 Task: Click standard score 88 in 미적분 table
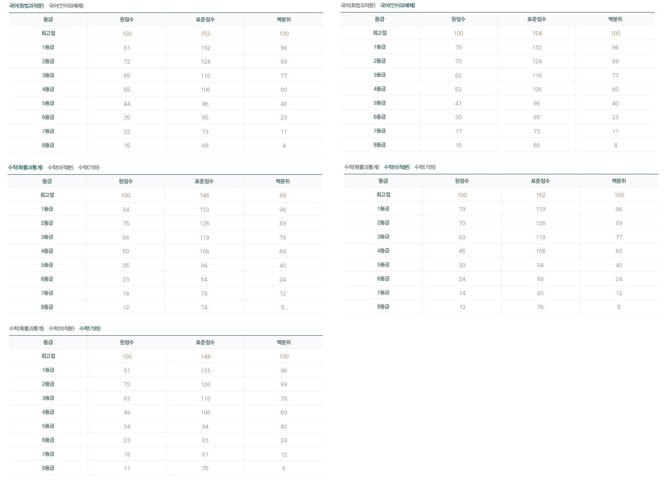540,279
